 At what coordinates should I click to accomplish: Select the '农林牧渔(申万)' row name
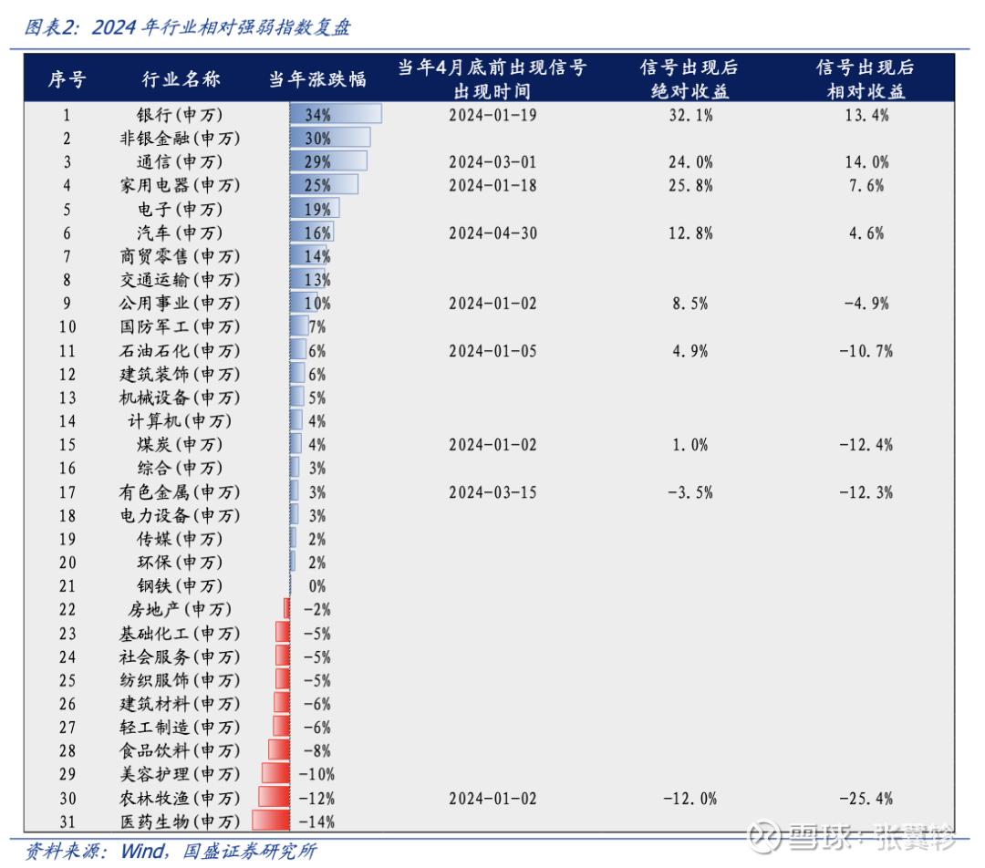tap(180, 799)
